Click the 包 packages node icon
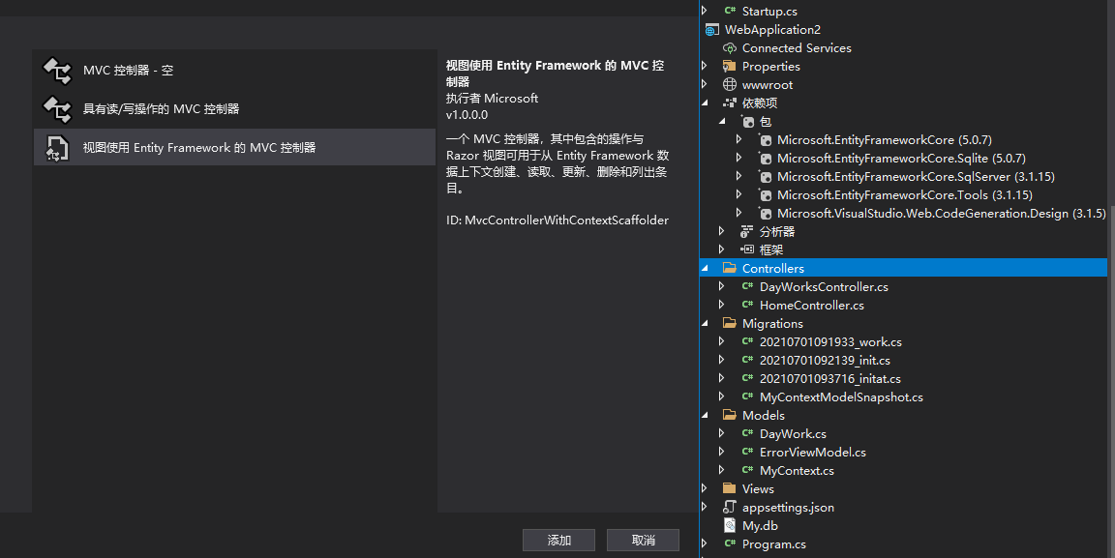This screenshot has width=1115, height=558. [x=747, y=122]
